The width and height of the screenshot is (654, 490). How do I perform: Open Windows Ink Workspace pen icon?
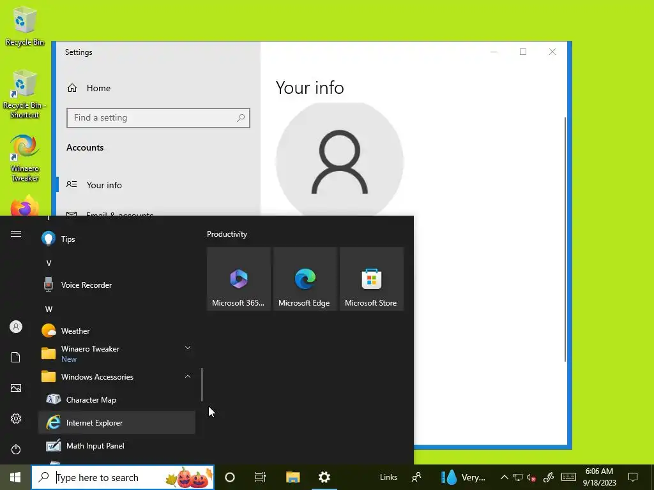coord(549,477)
